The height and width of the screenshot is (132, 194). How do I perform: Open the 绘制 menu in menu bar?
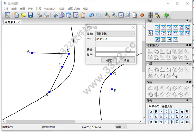[x=30, y=9]
